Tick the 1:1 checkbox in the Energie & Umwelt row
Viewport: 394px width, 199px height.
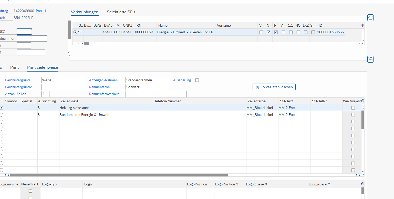pos(291,32)
